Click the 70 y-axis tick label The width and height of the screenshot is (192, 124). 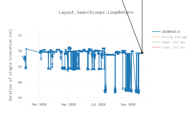[20, 51]
